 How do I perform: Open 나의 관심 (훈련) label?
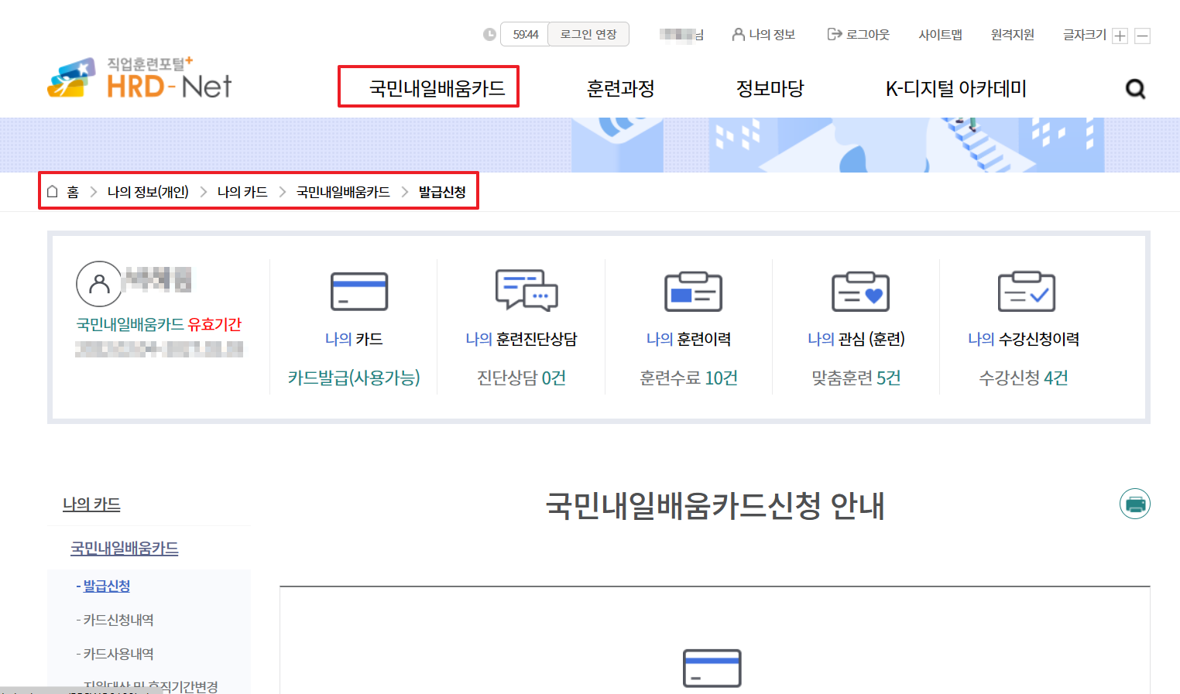click(856, 339)
